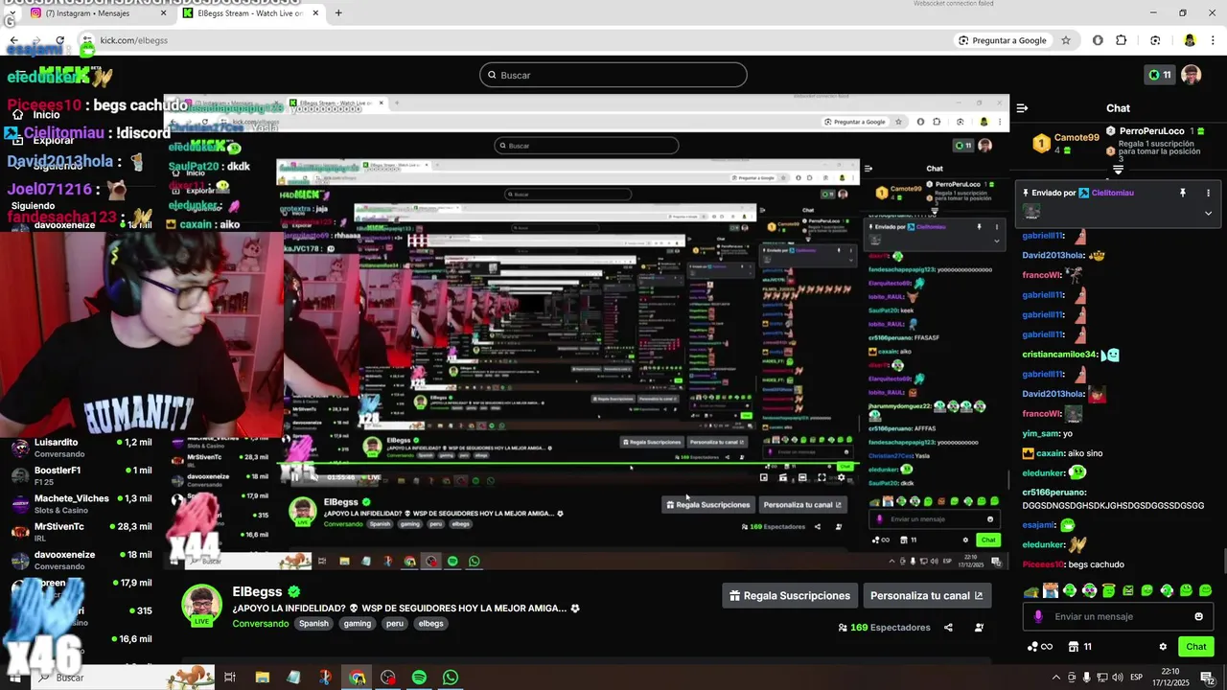Viewport: 1227px width, 690px height.
Task: Expand the gift leaderboard handle
Action: [x=1118, y=170]
